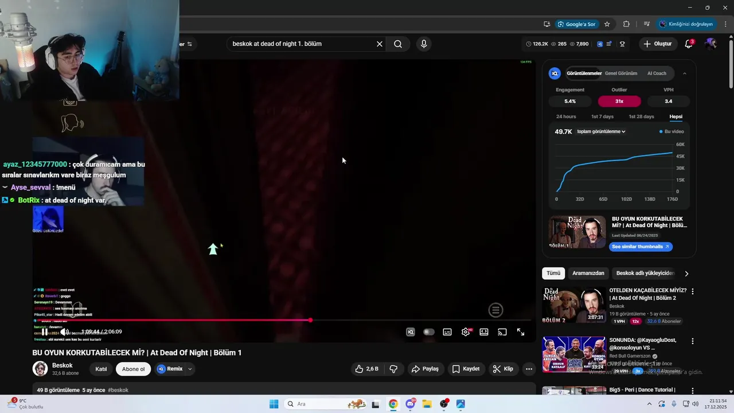Screen dimensions: 734x413
Task: Open YouTube notifications bell
Action: coord(689,44)
